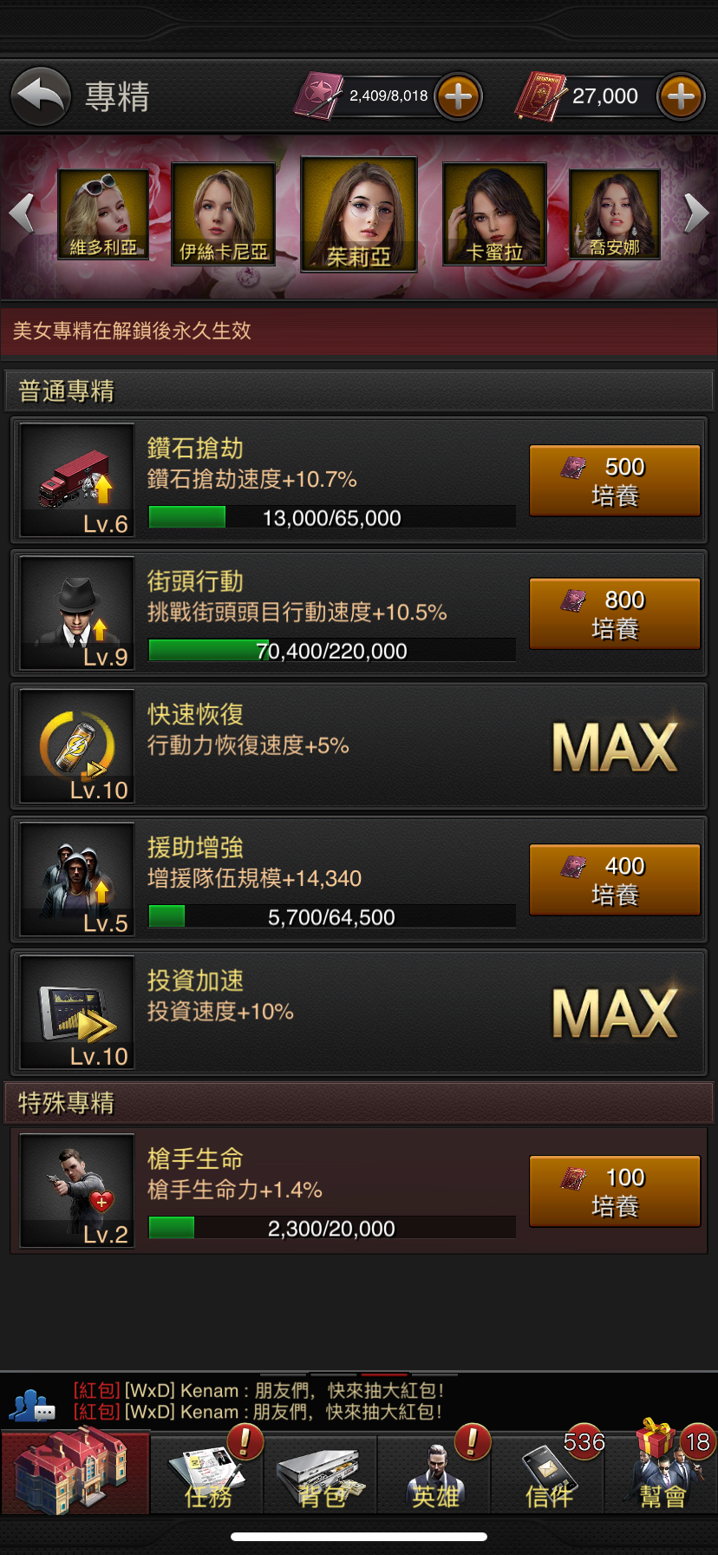Open the 鑽石搶劫 truck skill icon
Image resolution: width=718 pixels, height=1555 pixels.
77,480
